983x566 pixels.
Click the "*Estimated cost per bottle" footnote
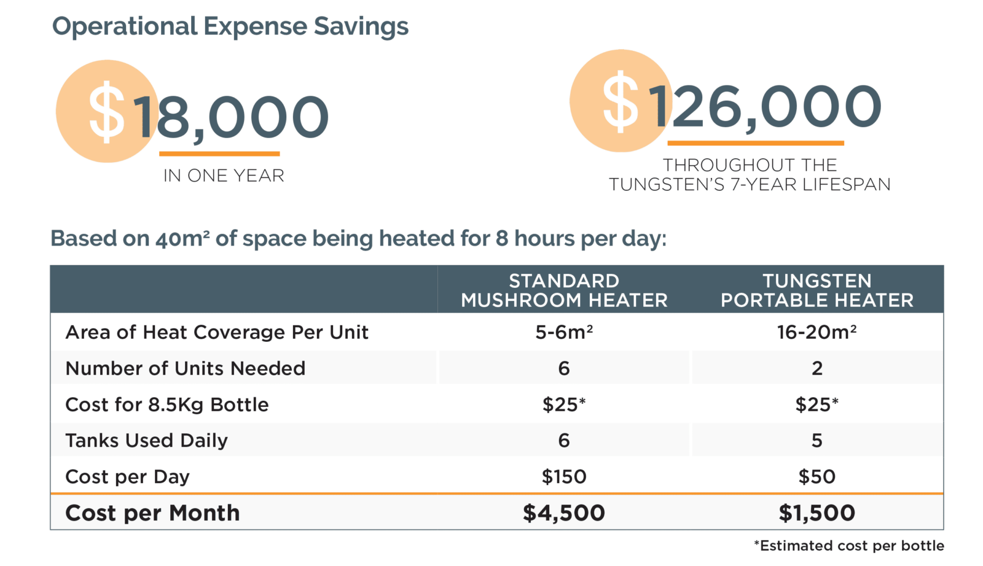click(x=849, y=546)
